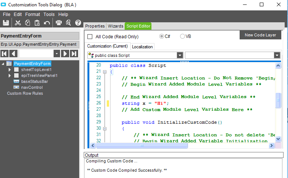Click Custom Code Compiled Successfully message
Screen dimensions: 288x178
coord(127,170)
